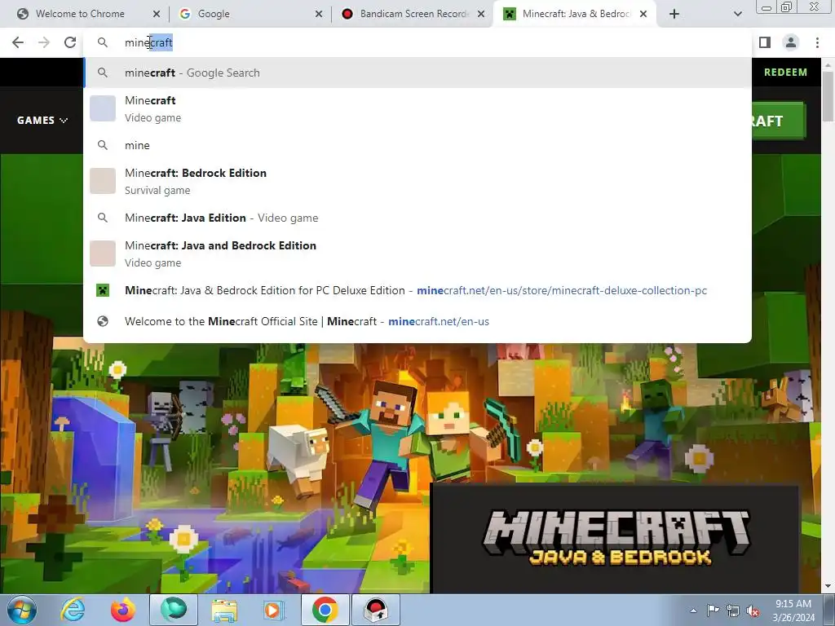
Task: Click the green Get Minecraft button
Action: click(x=779, y=121)
